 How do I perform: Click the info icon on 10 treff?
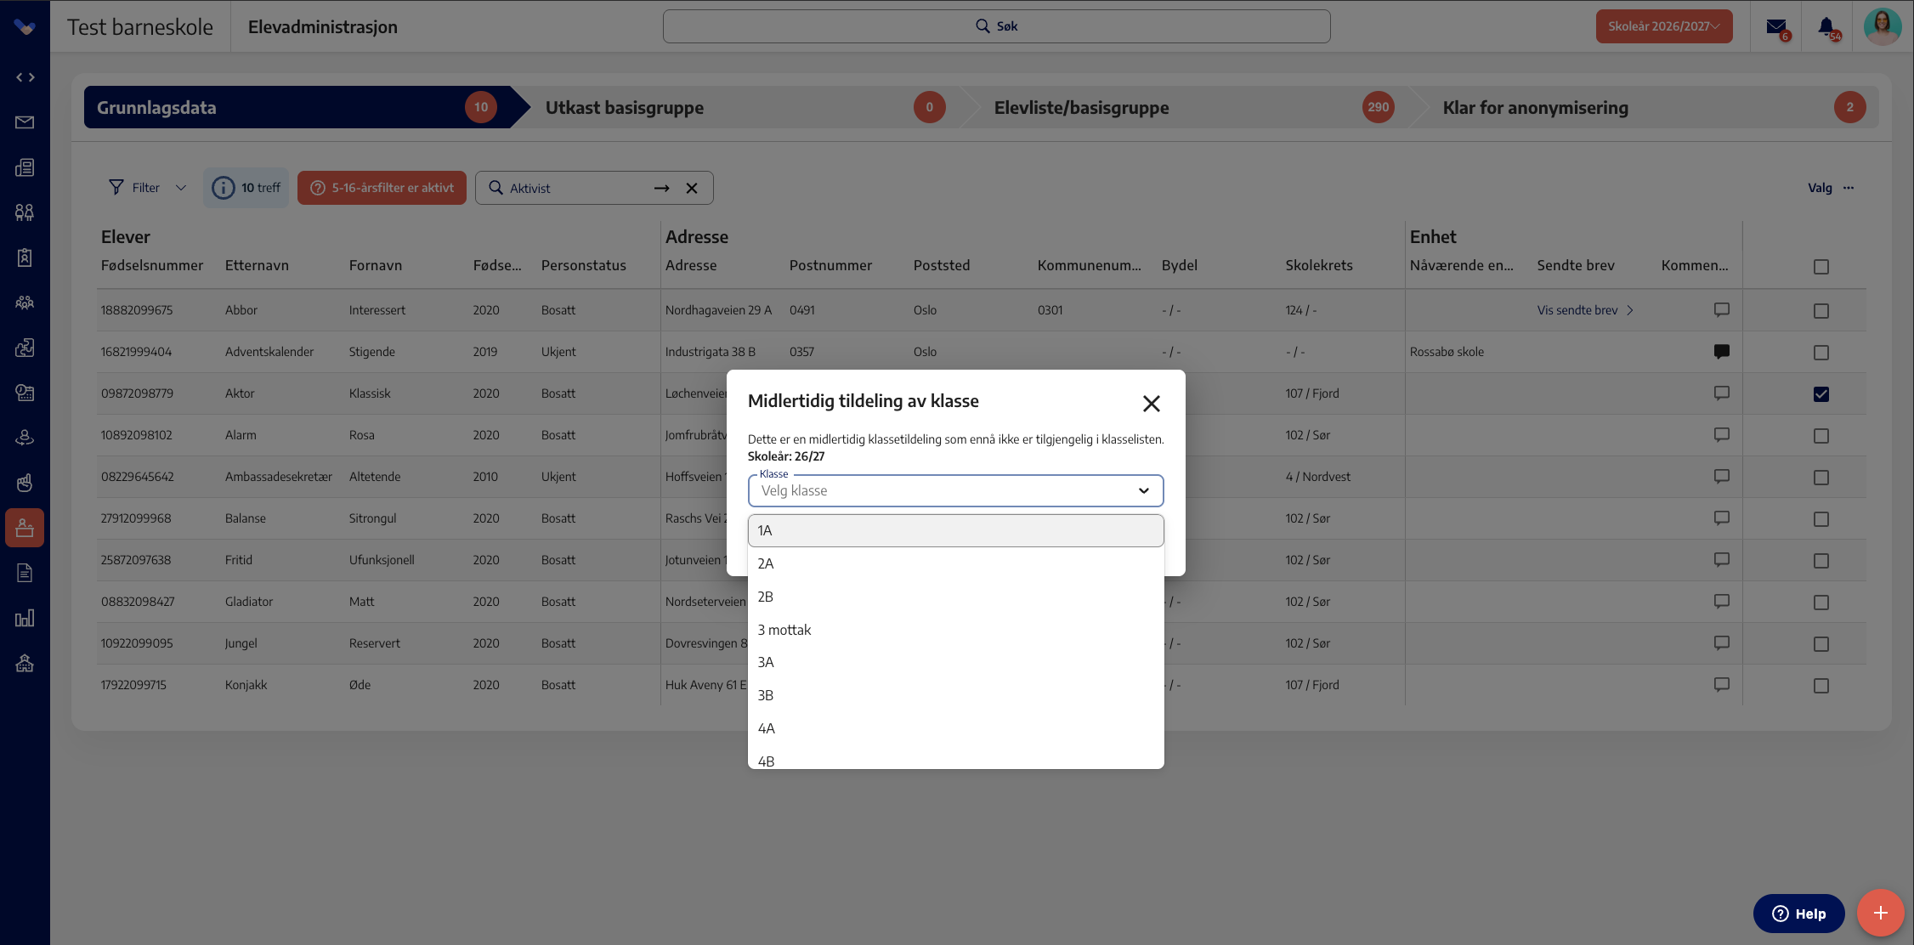(223, 188)
